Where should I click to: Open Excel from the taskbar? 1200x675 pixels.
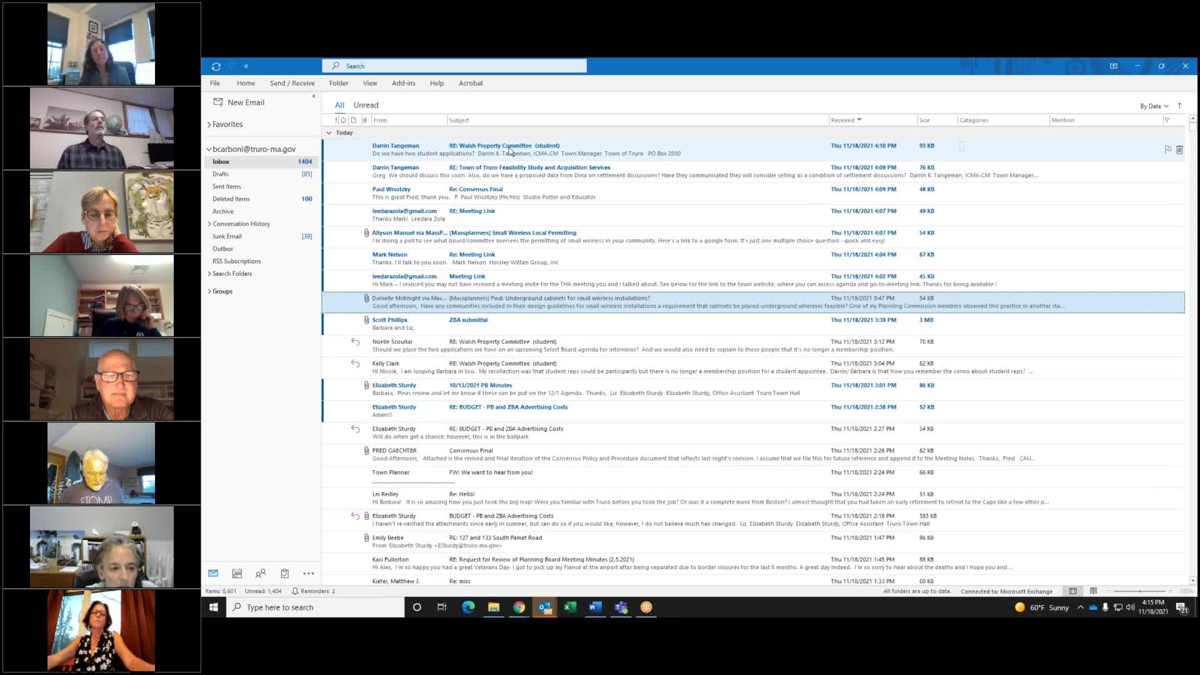tap(570, 607)
